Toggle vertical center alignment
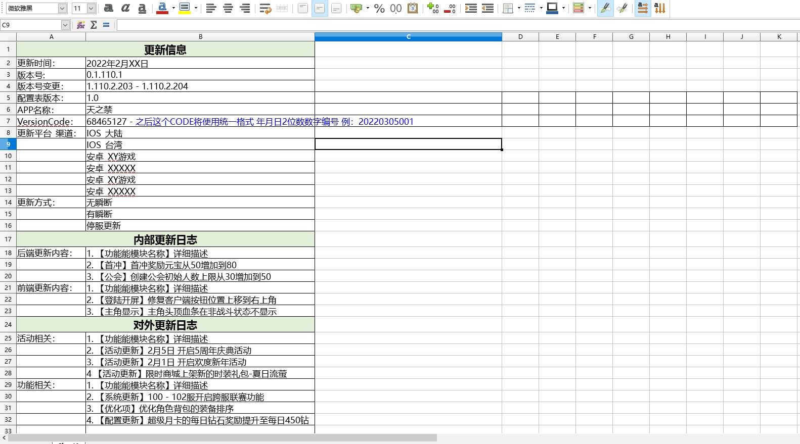The image size is (800, 444). 319,8
